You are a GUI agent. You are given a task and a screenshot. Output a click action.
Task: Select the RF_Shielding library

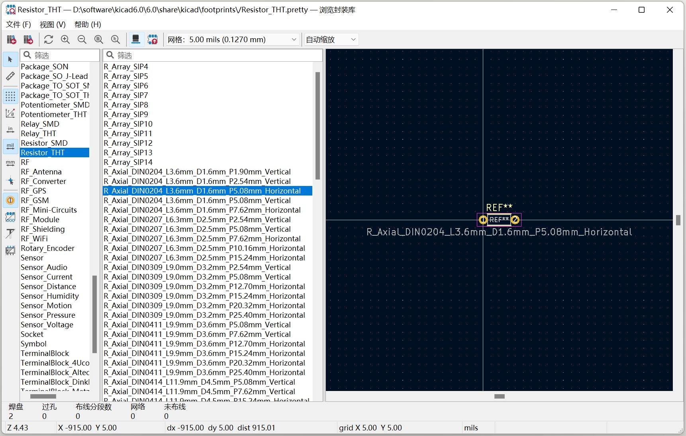[55, 229]
